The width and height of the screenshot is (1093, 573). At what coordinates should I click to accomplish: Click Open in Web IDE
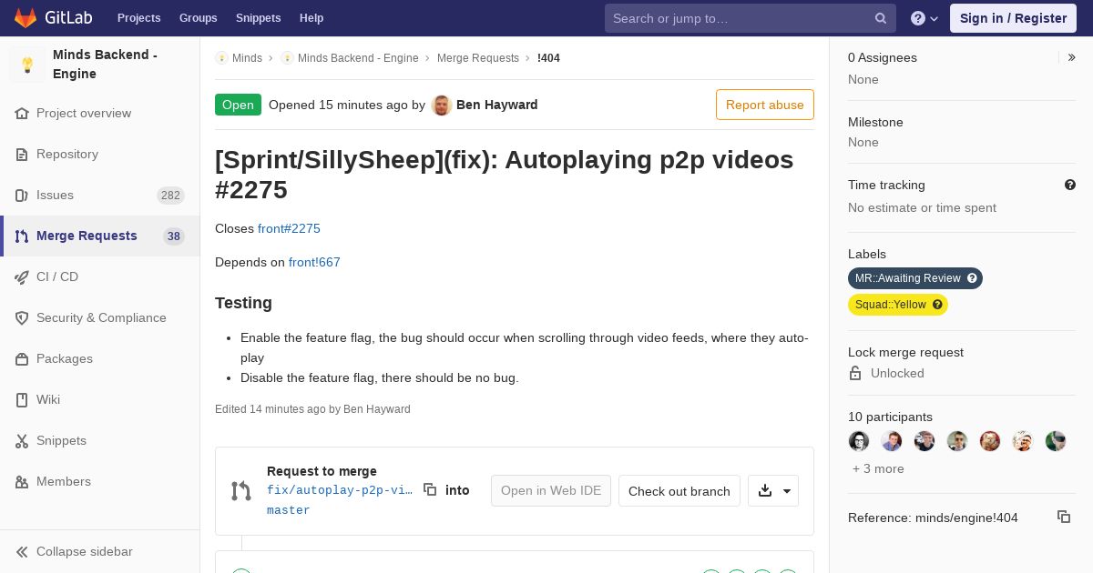click(551, 491)
